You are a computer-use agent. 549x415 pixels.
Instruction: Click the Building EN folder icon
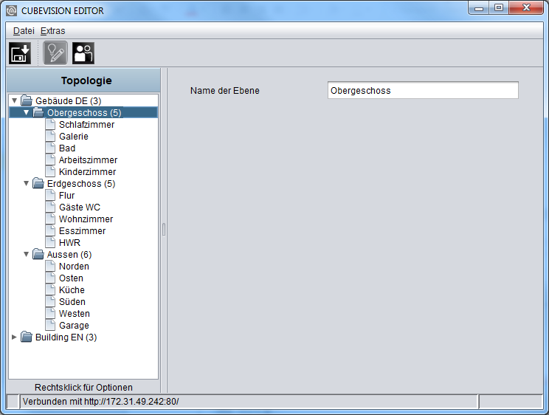click(x=27, y=337)
